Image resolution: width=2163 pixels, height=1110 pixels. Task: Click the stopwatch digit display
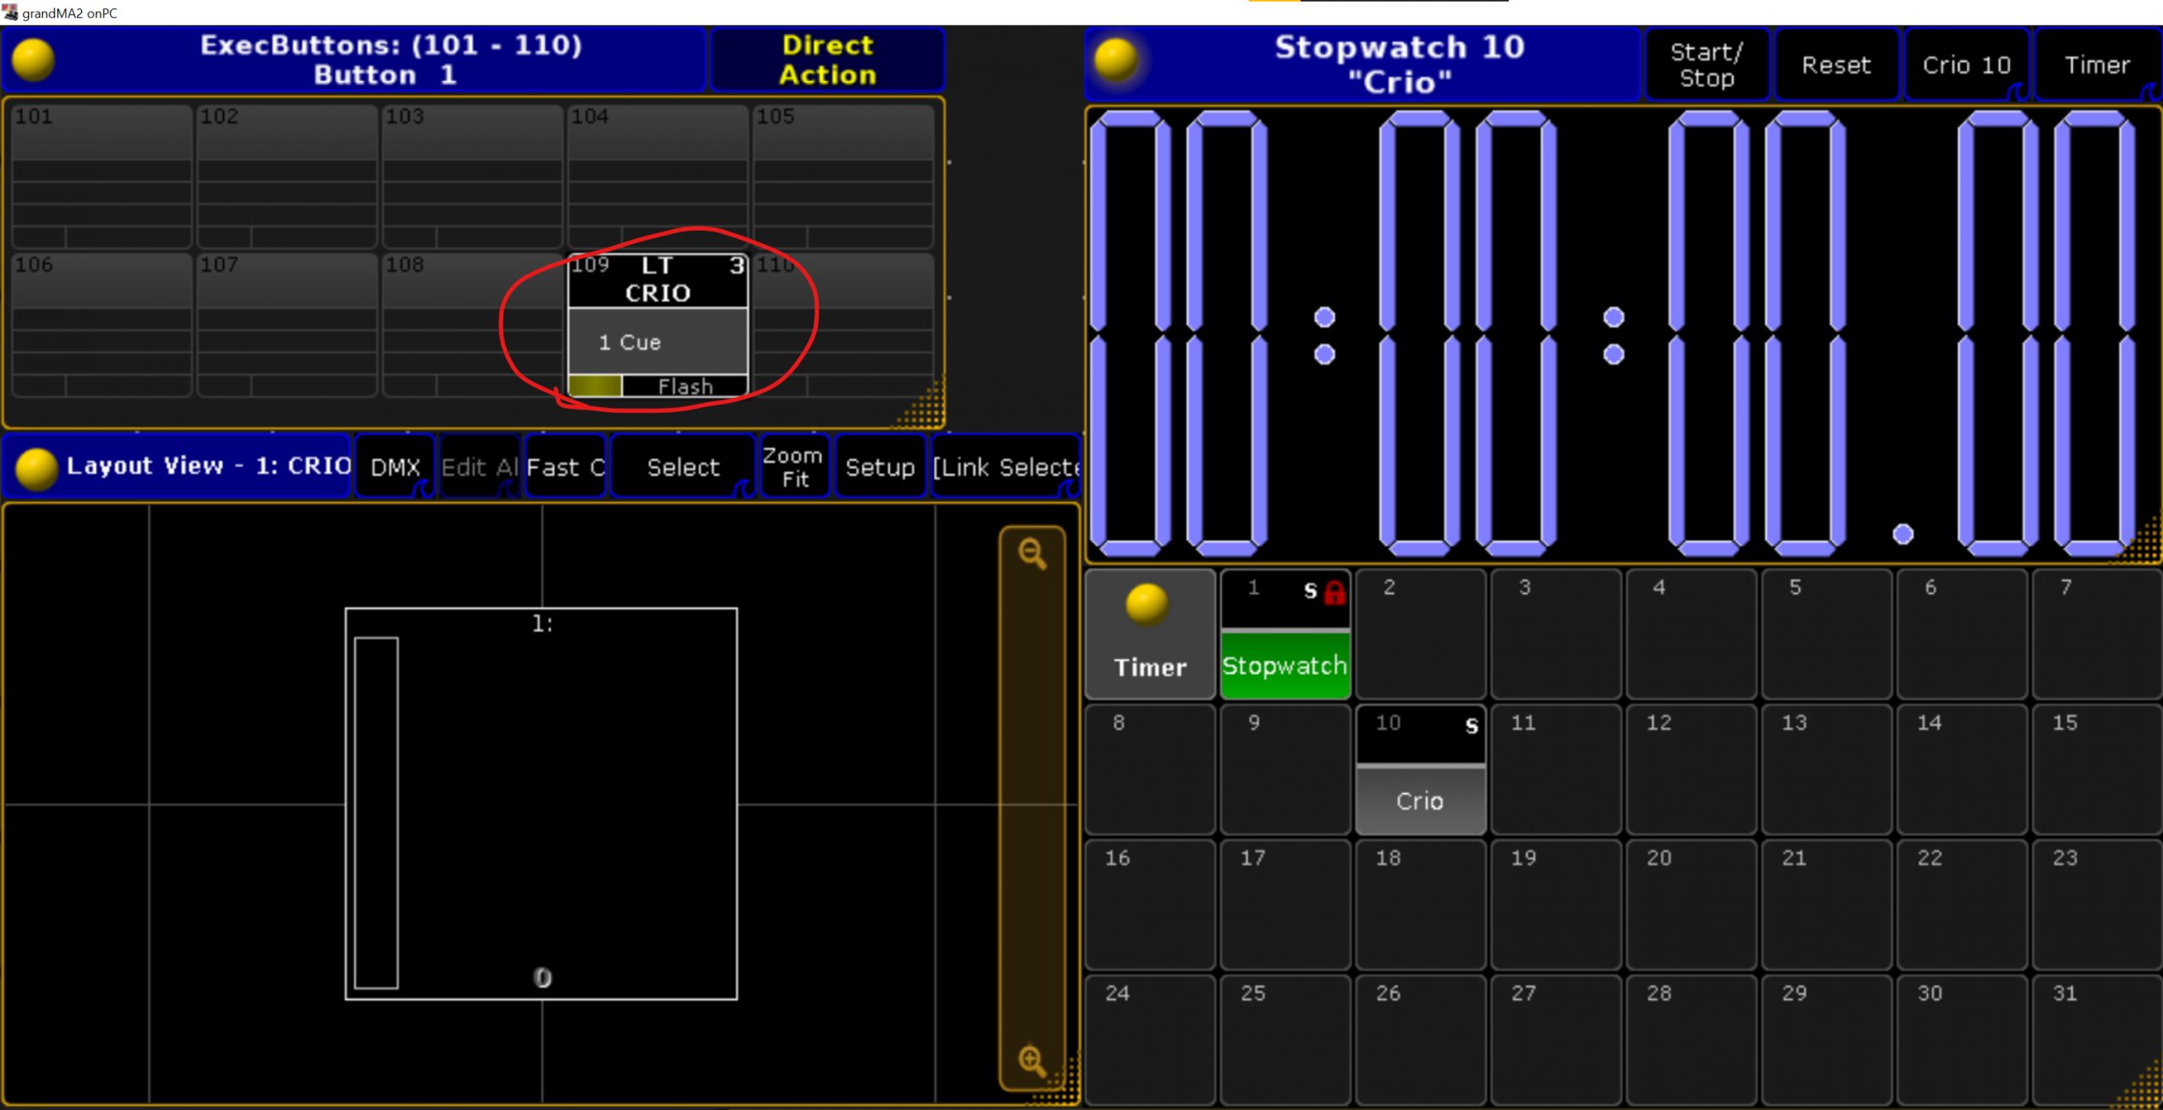[1622, 334]
